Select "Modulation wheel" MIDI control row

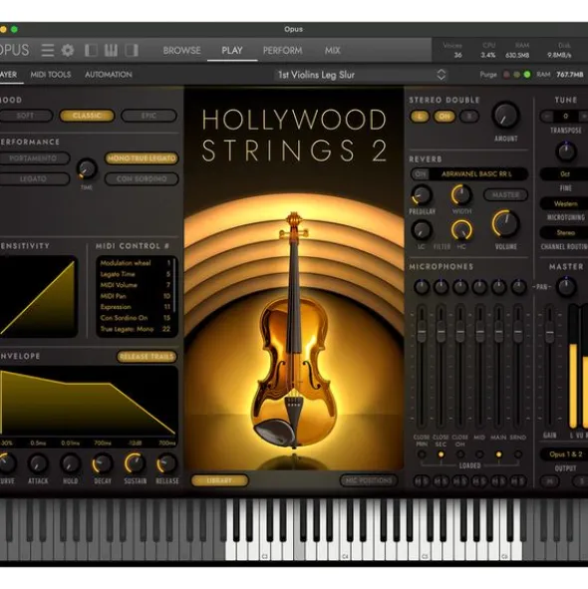pos(136,263)
